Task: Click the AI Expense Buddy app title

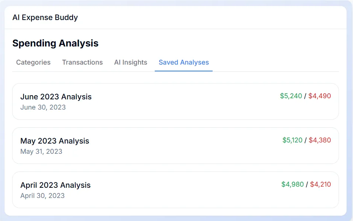Action: tap(45, 17)
